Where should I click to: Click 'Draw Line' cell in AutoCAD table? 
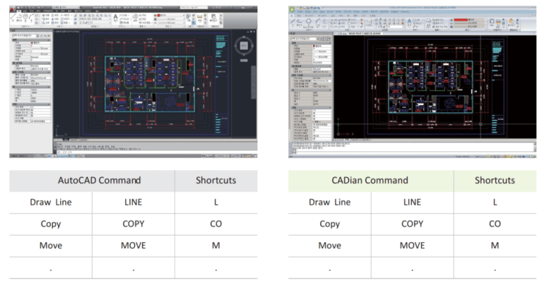[x=51, y=202]
